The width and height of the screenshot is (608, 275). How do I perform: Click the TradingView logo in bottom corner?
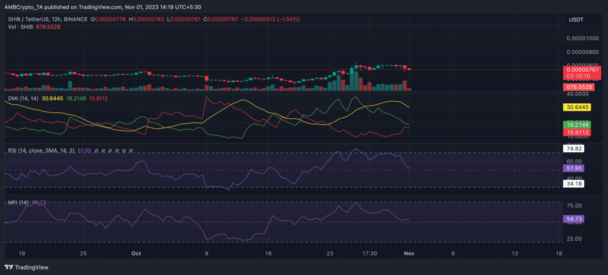[x=27, y=267]
